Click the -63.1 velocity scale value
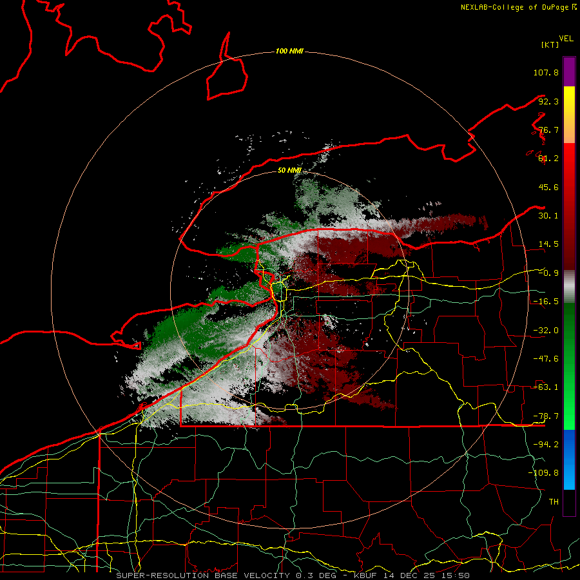This screenshot has height=580, width=580. [x=546, y=387]
